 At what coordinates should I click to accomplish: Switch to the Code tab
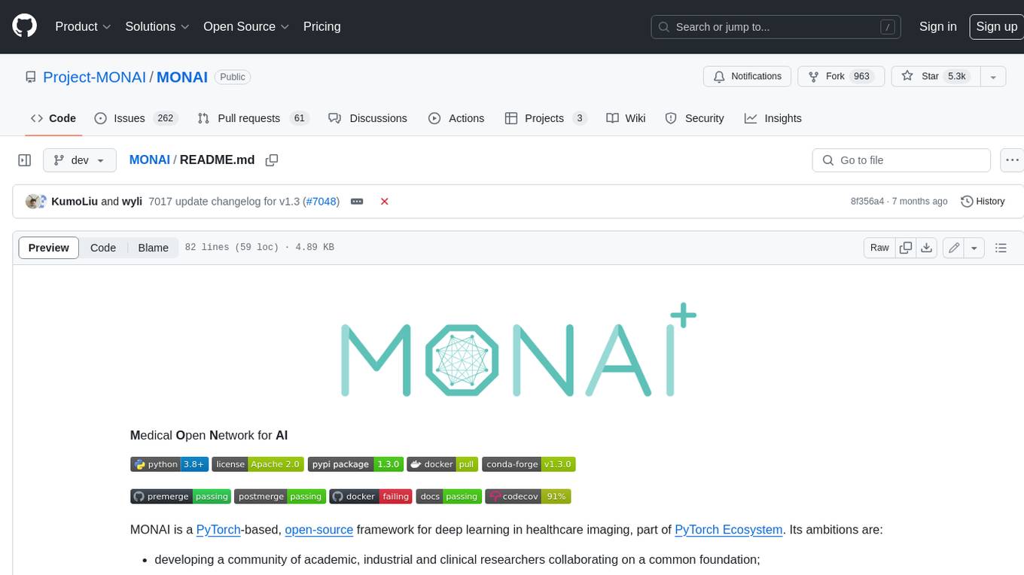(x=53, y=118)
